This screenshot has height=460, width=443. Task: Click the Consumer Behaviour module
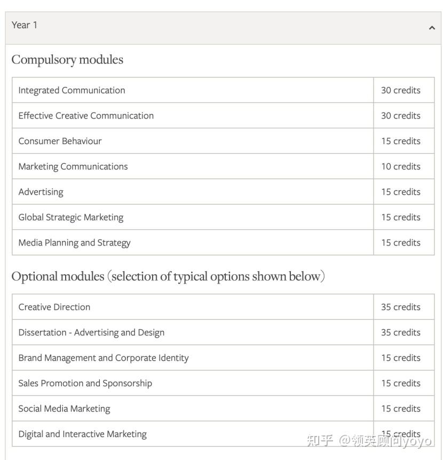pyautogui.click(x=60, y=141)
